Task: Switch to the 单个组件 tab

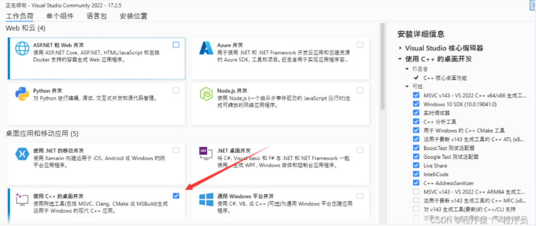Action: pyautogui.click(x=60, y=16)
